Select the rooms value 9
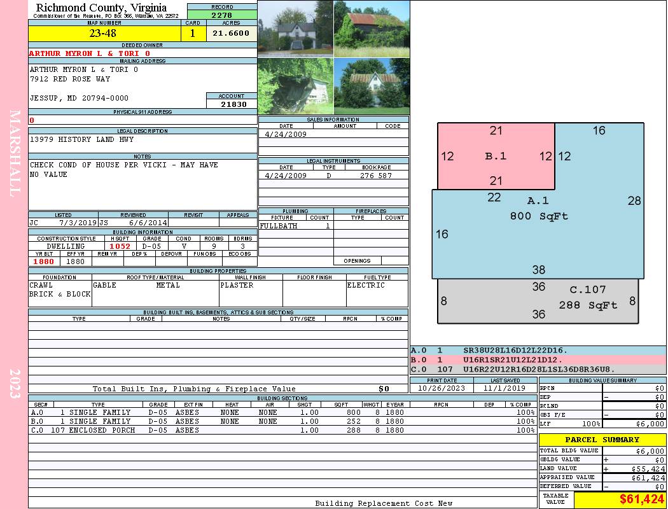Viewport: 668px width, 509px height. pyautogui.click(x=214, y=246)
